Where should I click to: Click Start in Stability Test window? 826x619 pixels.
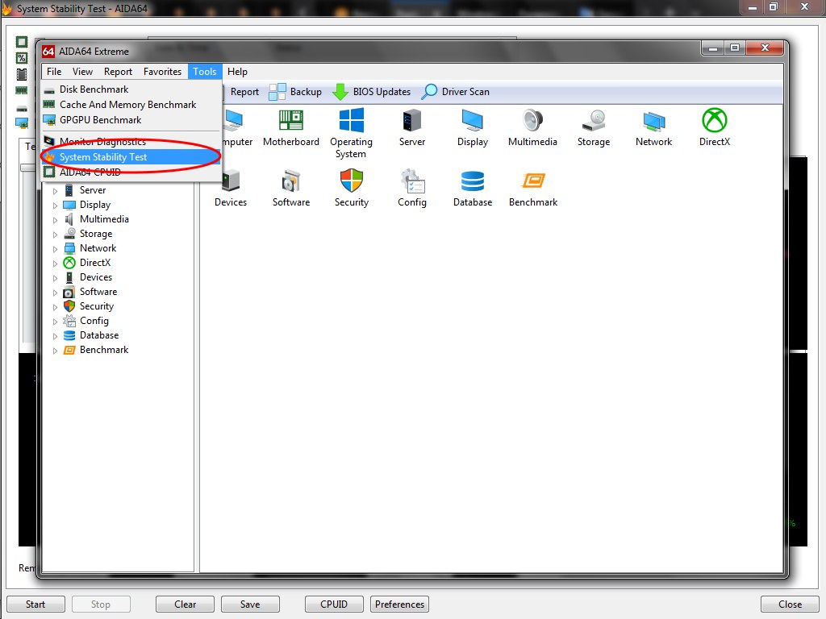click(x=35, y=604)
